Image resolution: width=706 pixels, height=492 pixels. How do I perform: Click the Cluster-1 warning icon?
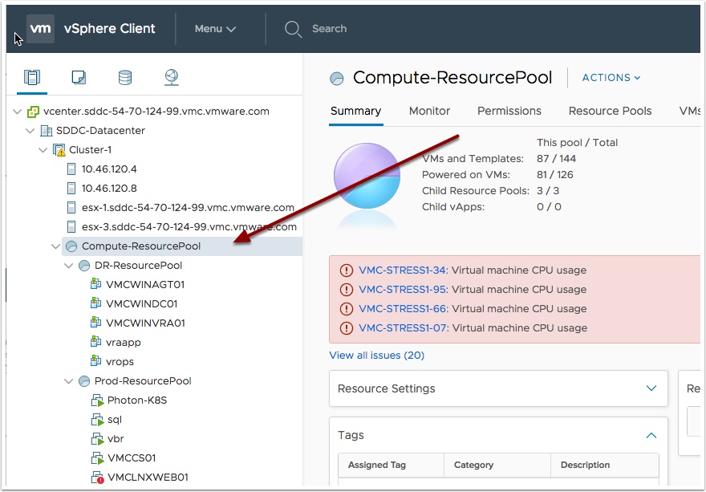(x=59, y=150)
